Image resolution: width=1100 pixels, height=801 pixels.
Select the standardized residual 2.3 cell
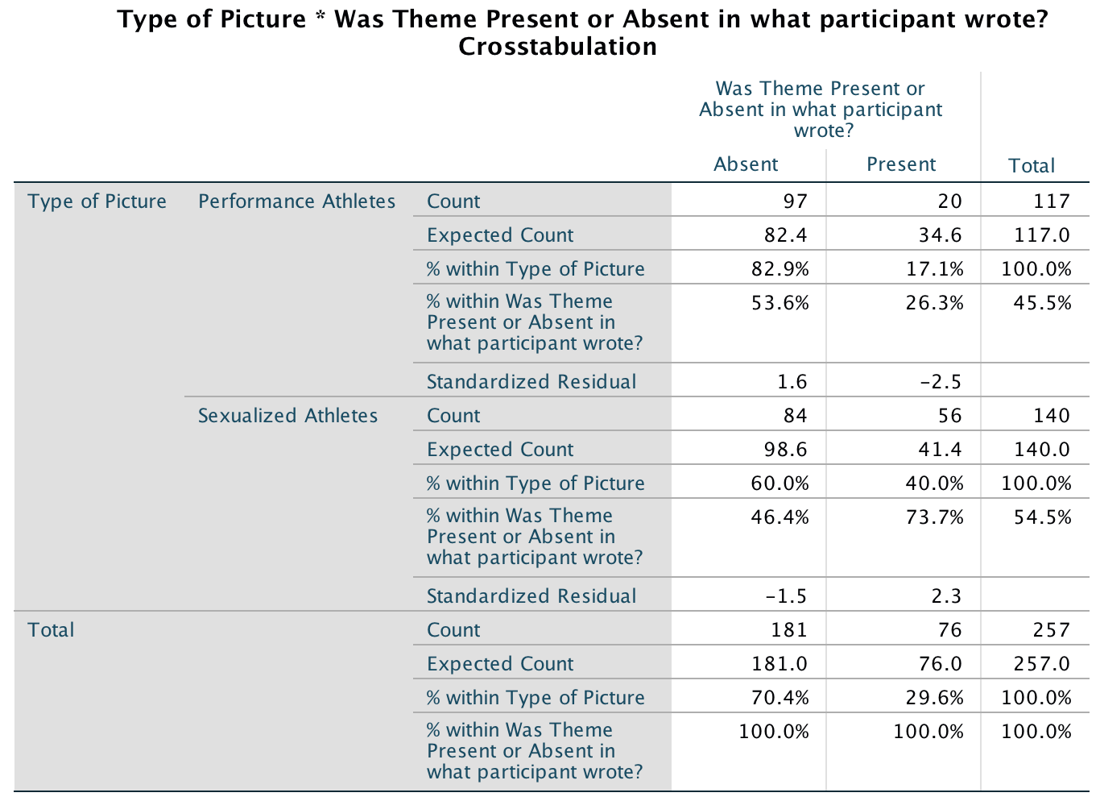946,596
